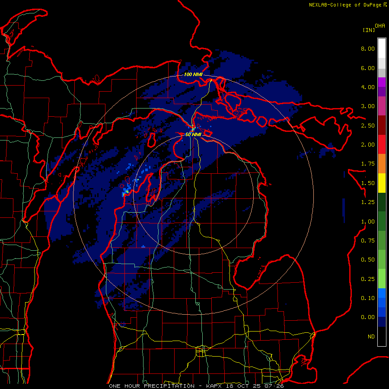Select the 0.75 legend value
The height and width of the screenshot is (389, 389).
(368, 241)
